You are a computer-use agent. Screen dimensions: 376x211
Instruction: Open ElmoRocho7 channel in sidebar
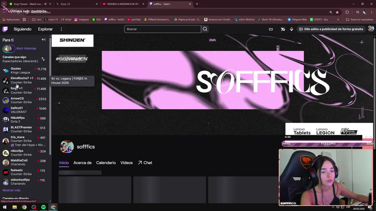[24, 80]
